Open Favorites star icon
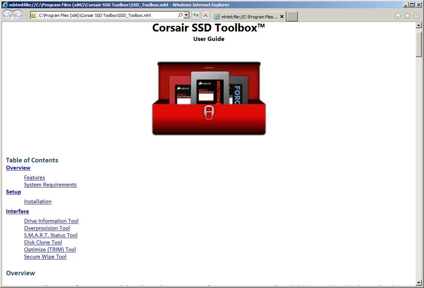The width and height of the screenshot is (424, 288). (407, 16)
